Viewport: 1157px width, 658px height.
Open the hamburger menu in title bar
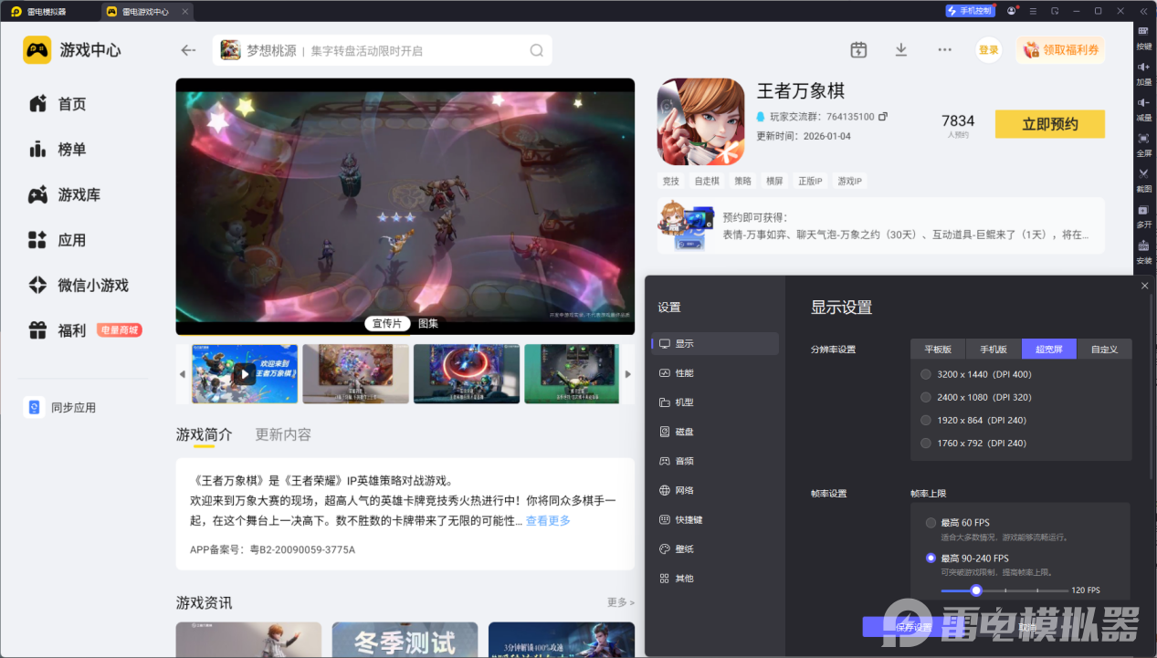(x=1033, y=11)
